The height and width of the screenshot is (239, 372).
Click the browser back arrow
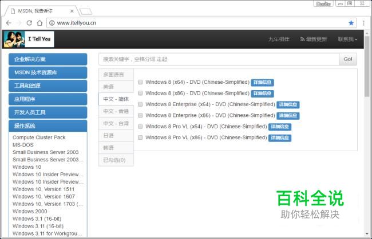(x=9, y=23)
